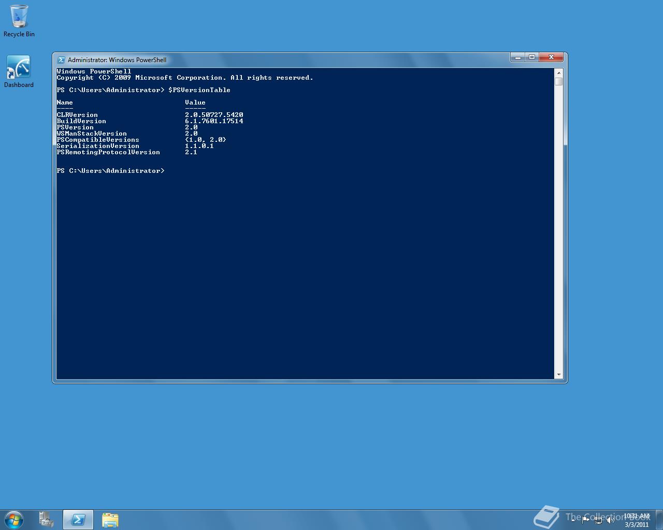
Task: Click the last PS C:\Users\Administrator> prompt
Action: pyautogui.click(x=110, y=171)
